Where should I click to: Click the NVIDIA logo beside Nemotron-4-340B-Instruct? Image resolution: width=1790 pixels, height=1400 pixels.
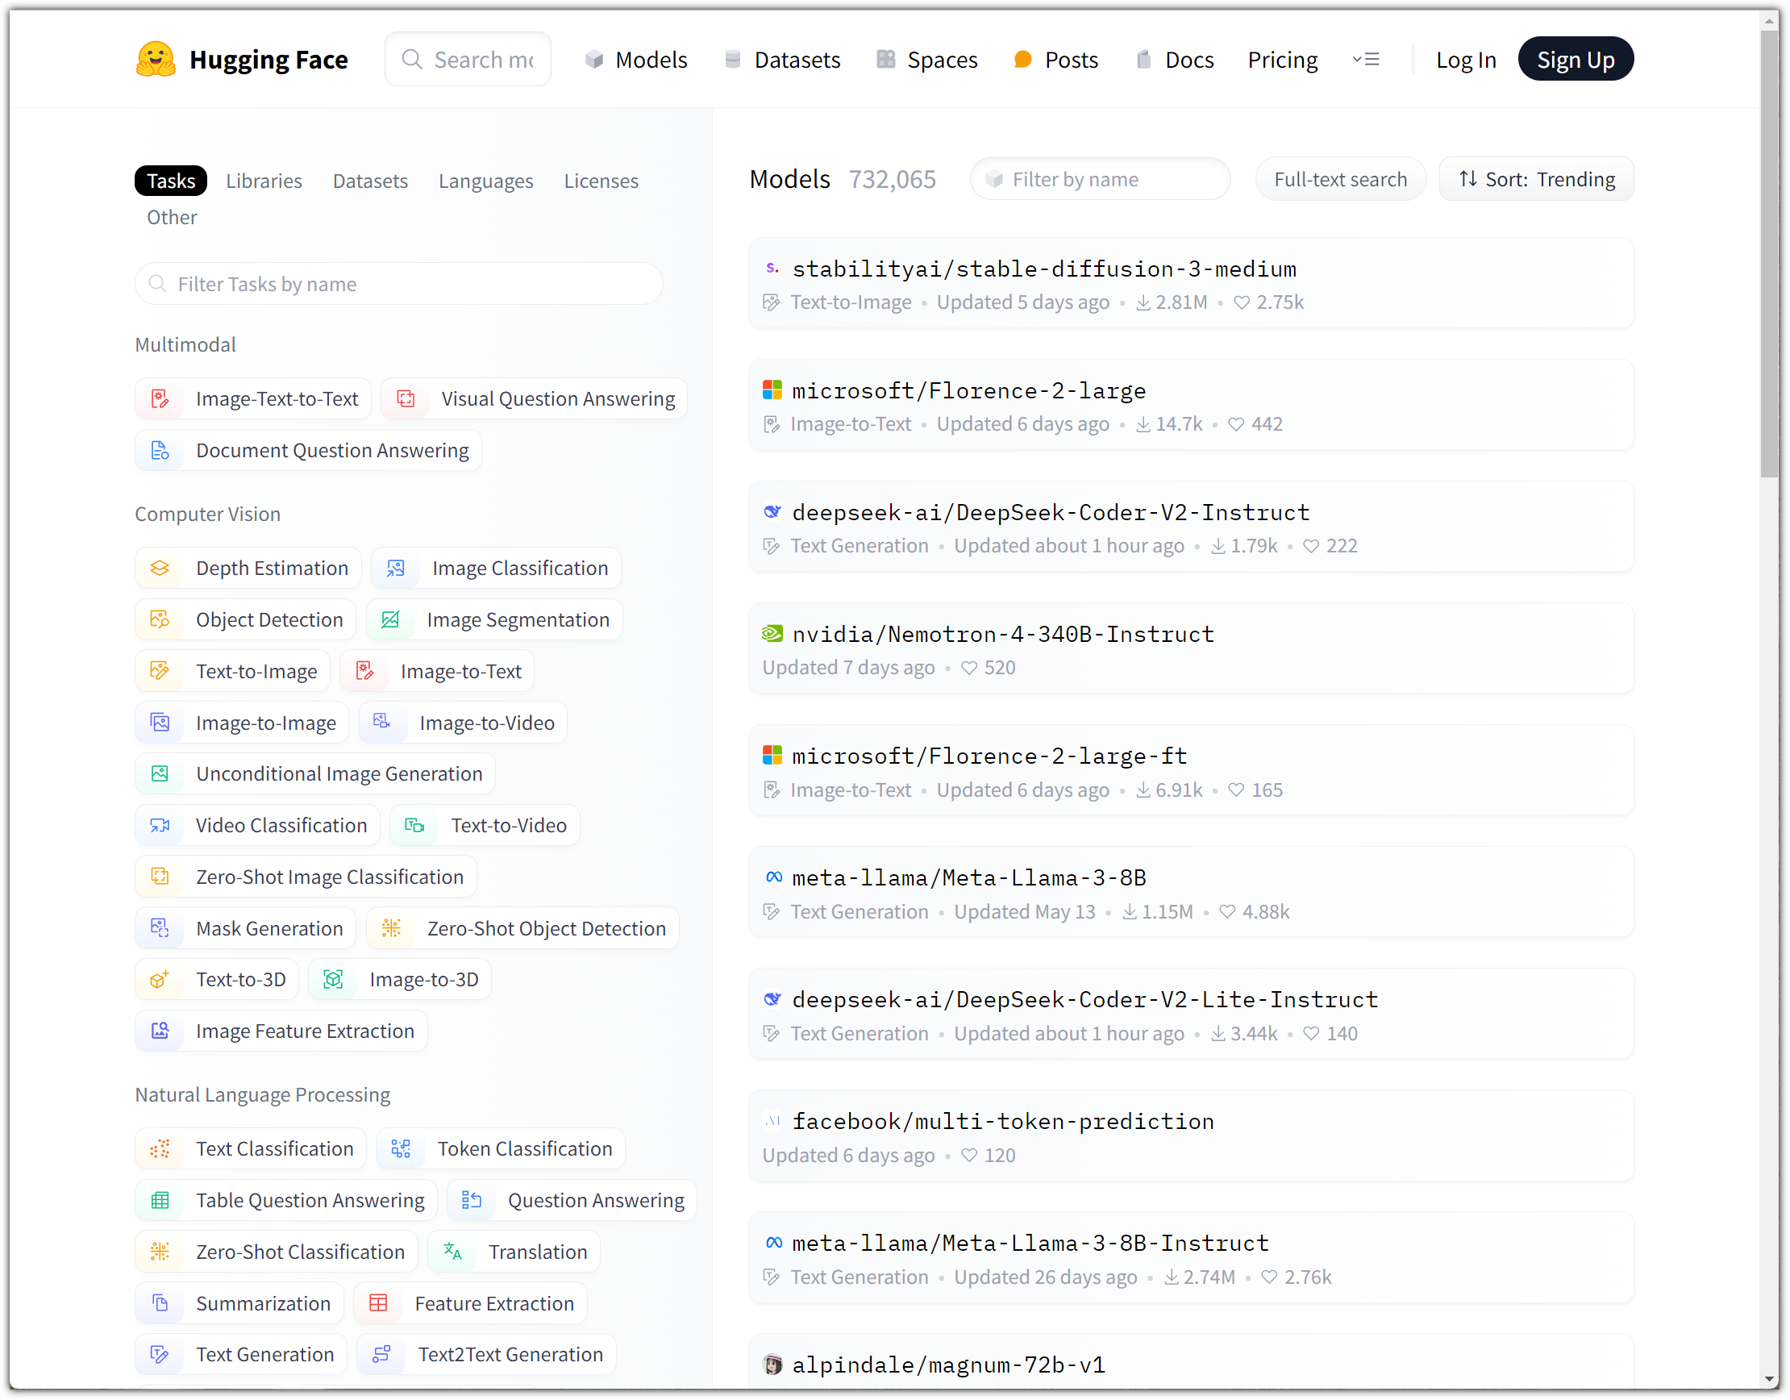point(772,634)
